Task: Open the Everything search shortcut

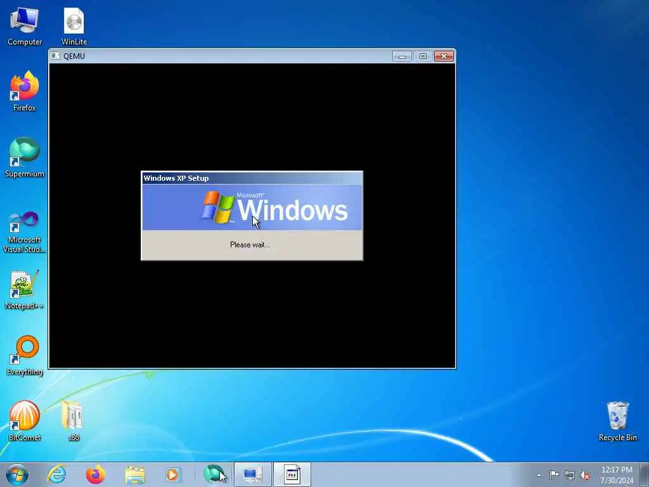Action: pos(25,355)
